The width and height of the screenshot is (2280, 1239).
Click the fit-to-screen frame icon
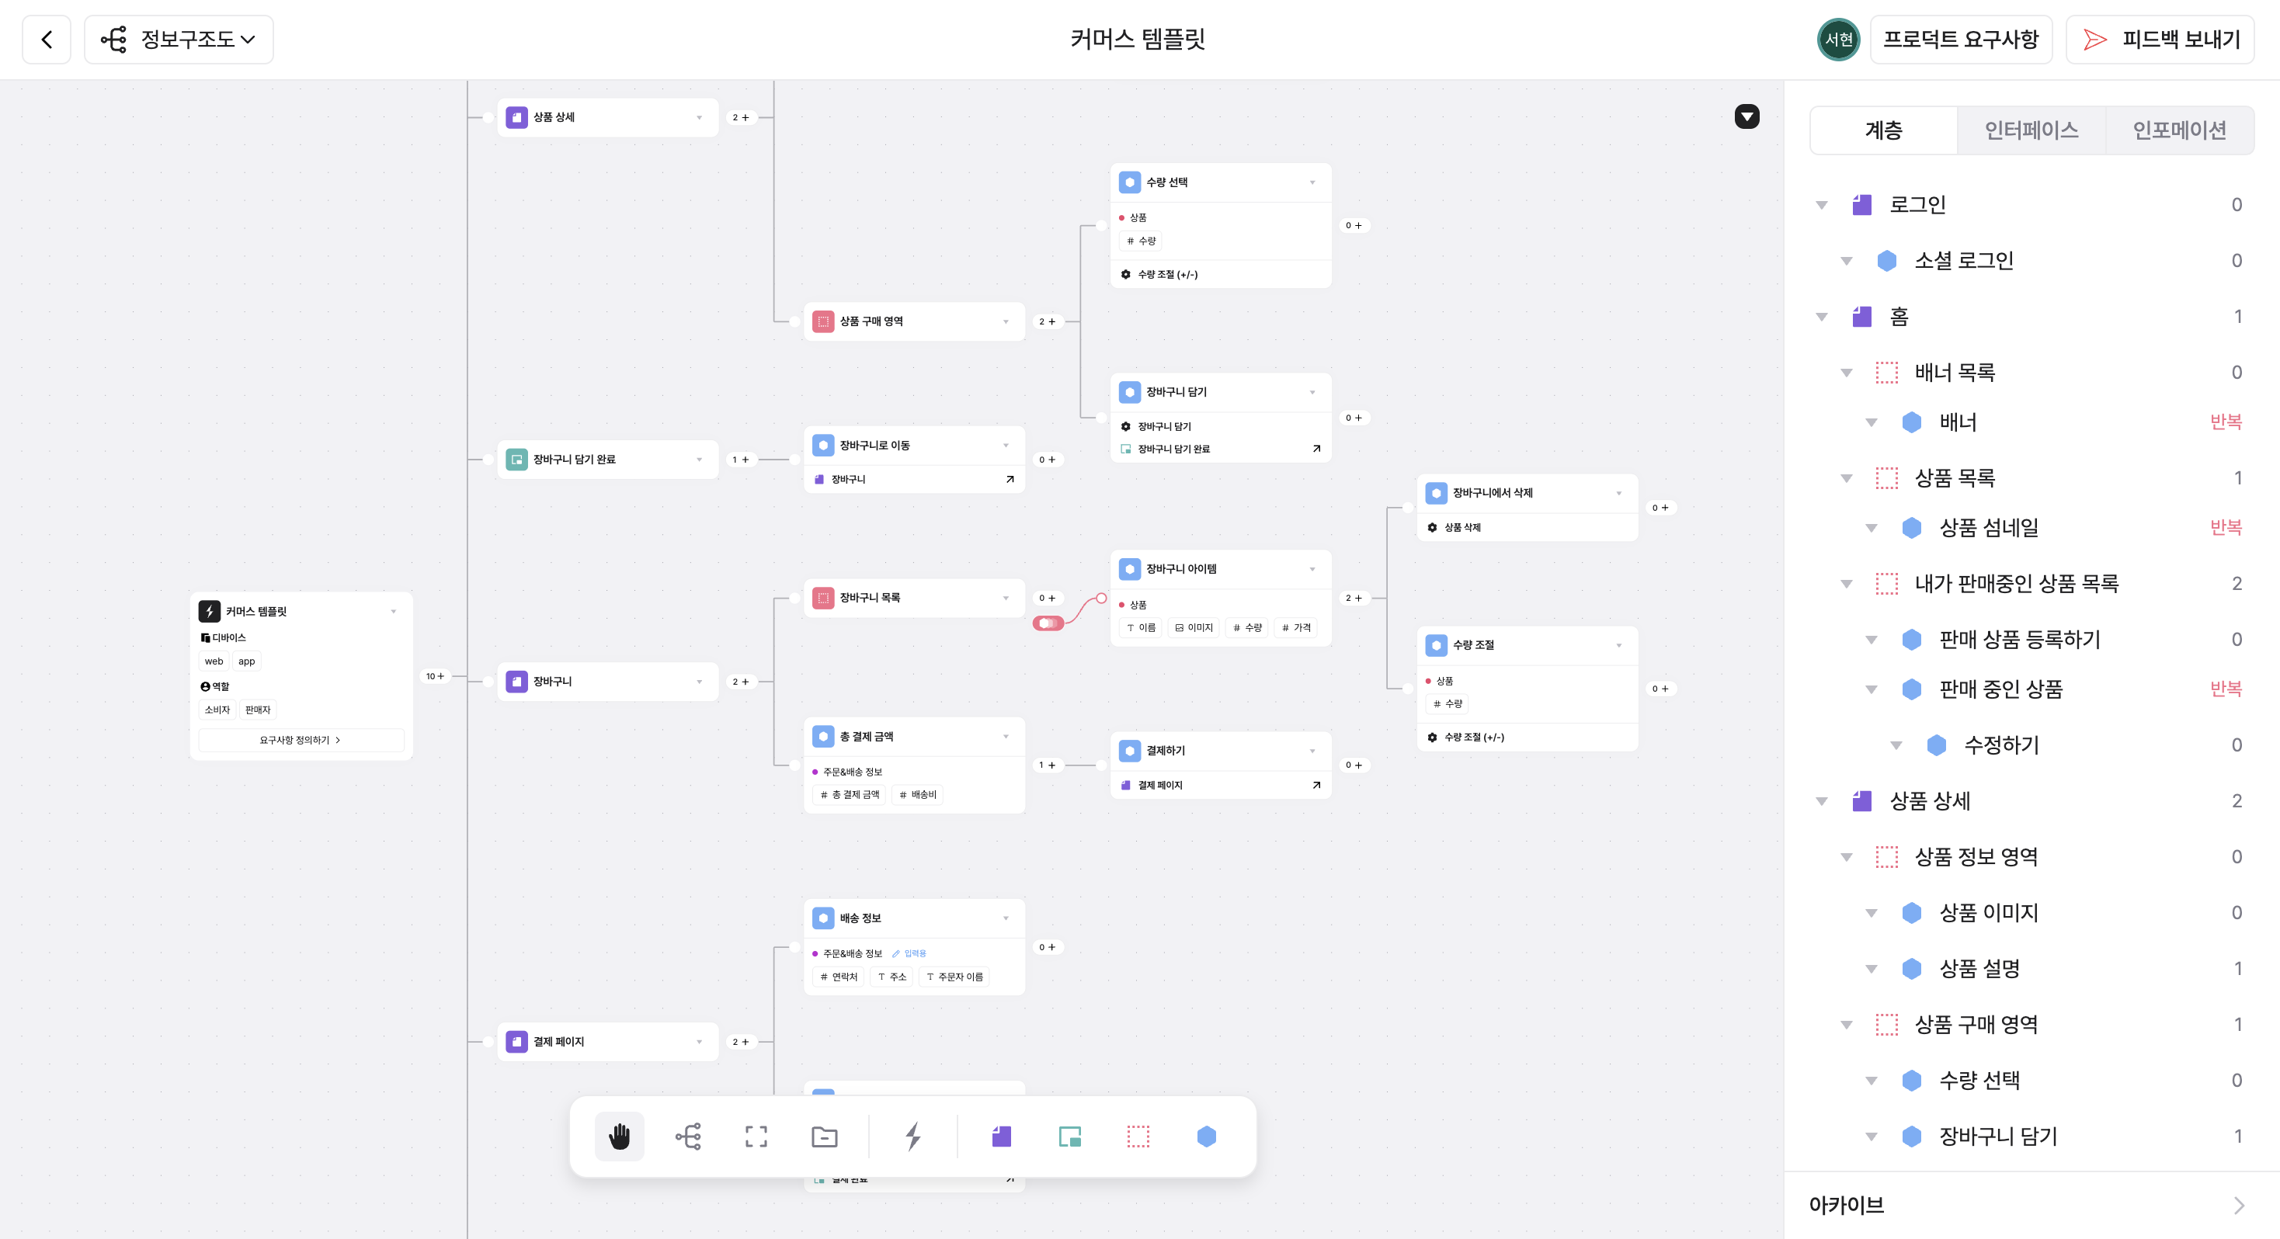756,1136
